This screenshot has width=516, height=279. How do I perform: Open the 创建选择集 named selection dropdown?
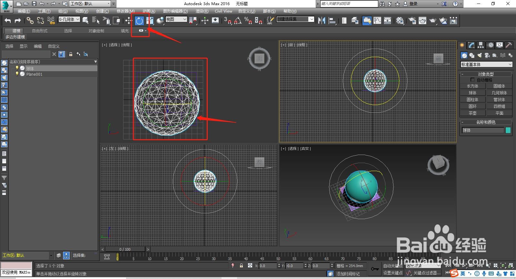point(295,19)
